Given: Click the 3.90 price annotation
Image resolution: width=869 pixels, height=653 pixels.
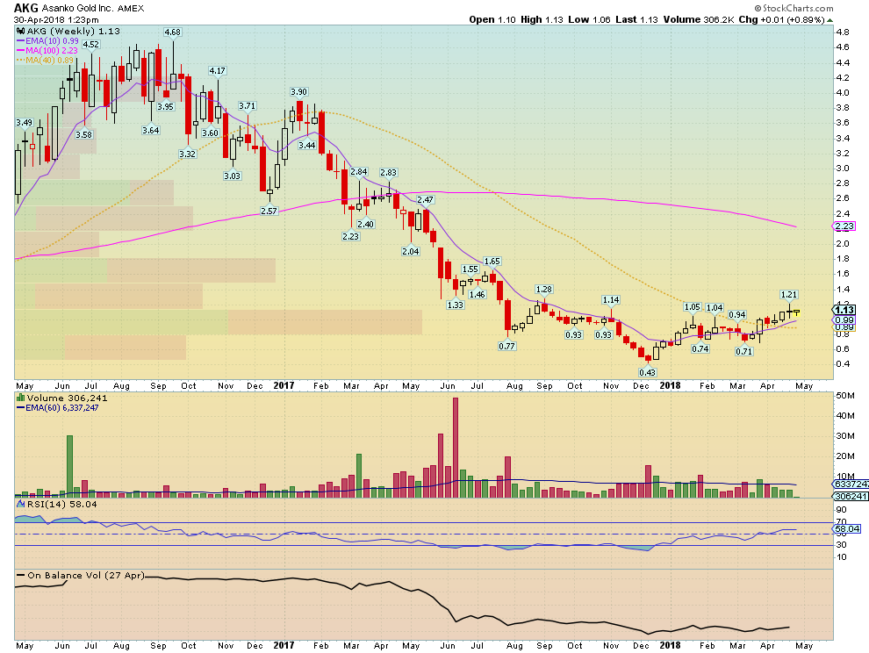Looking at the screenshot, I should point(299,91).
